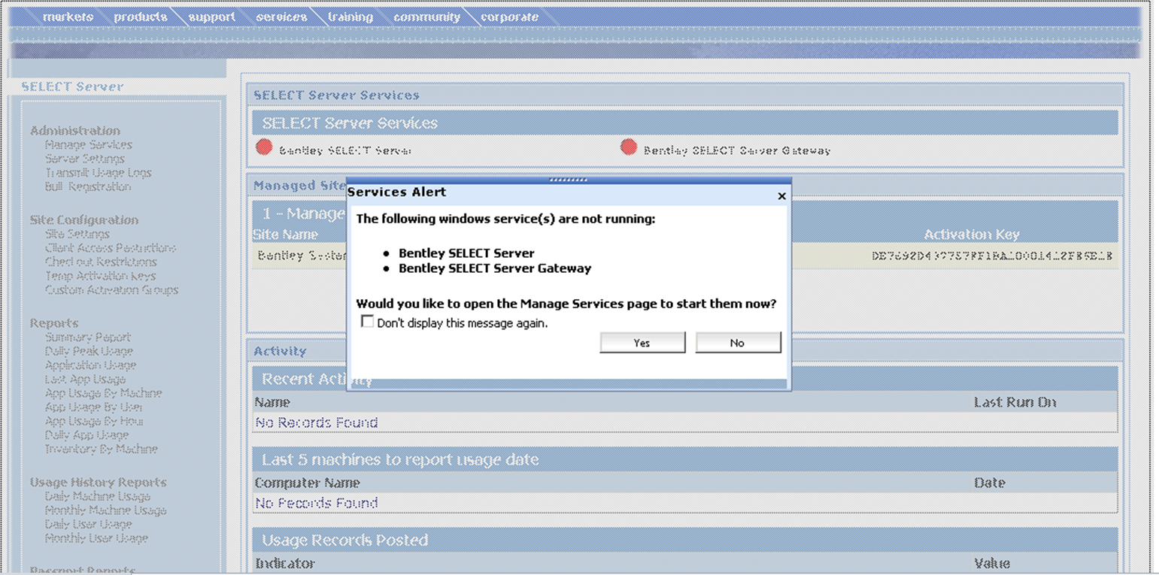This screenshot has height=575, width=1159.
Task: Open Daily Peak Usage report
Action: click(89, 351)
